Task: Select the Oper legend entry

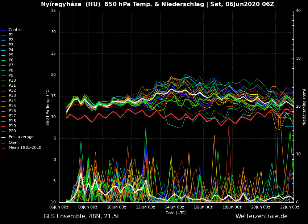Action: pos(13,143)
